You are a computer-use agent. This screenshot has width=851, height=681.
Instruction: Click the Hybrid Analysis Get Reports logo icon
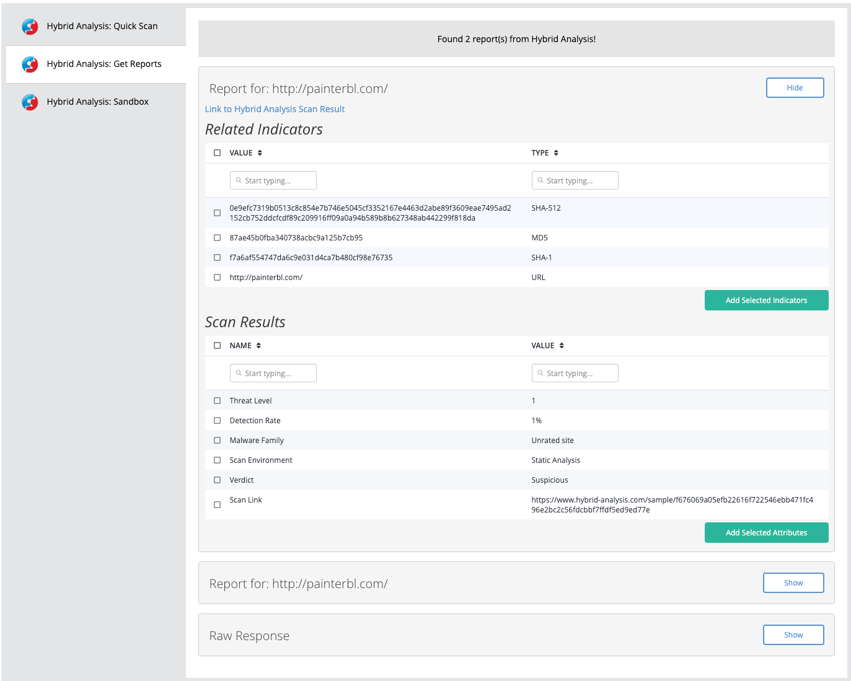point(30,64)
